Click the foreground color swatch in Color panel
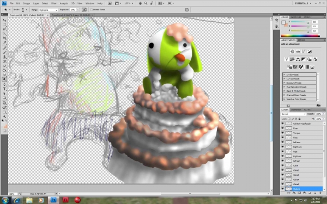This screenshot has height=204, width=327. click(x=283, y=22)
